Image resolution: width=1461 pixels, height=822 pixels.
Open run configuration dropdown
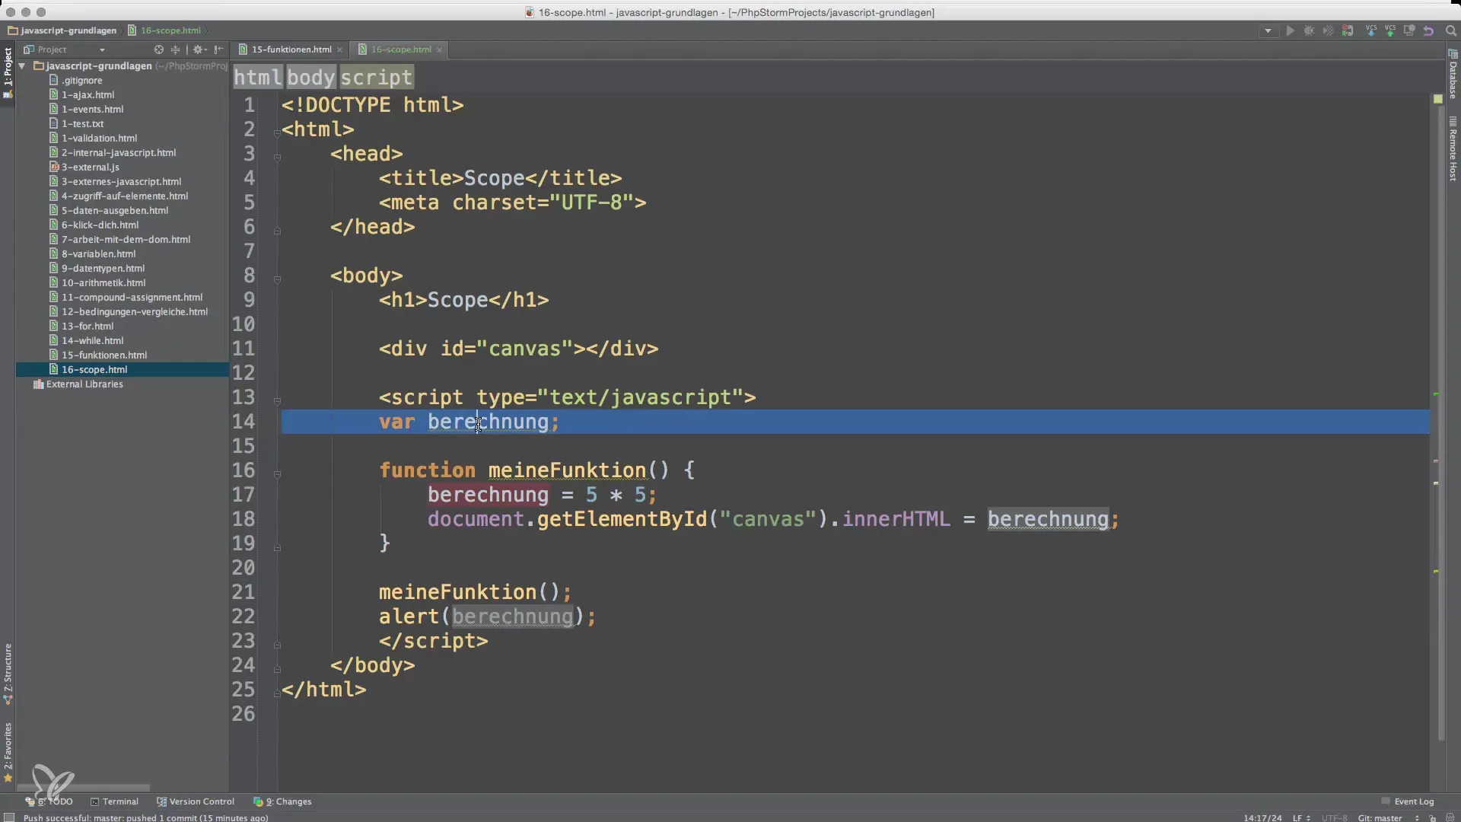pos(1268,31)
